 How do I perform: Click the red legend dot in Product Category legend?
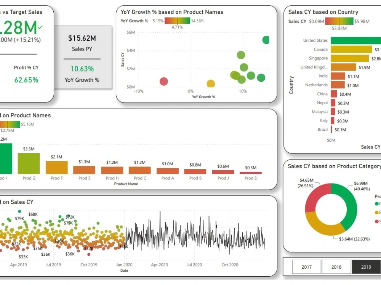coord(376,221)
